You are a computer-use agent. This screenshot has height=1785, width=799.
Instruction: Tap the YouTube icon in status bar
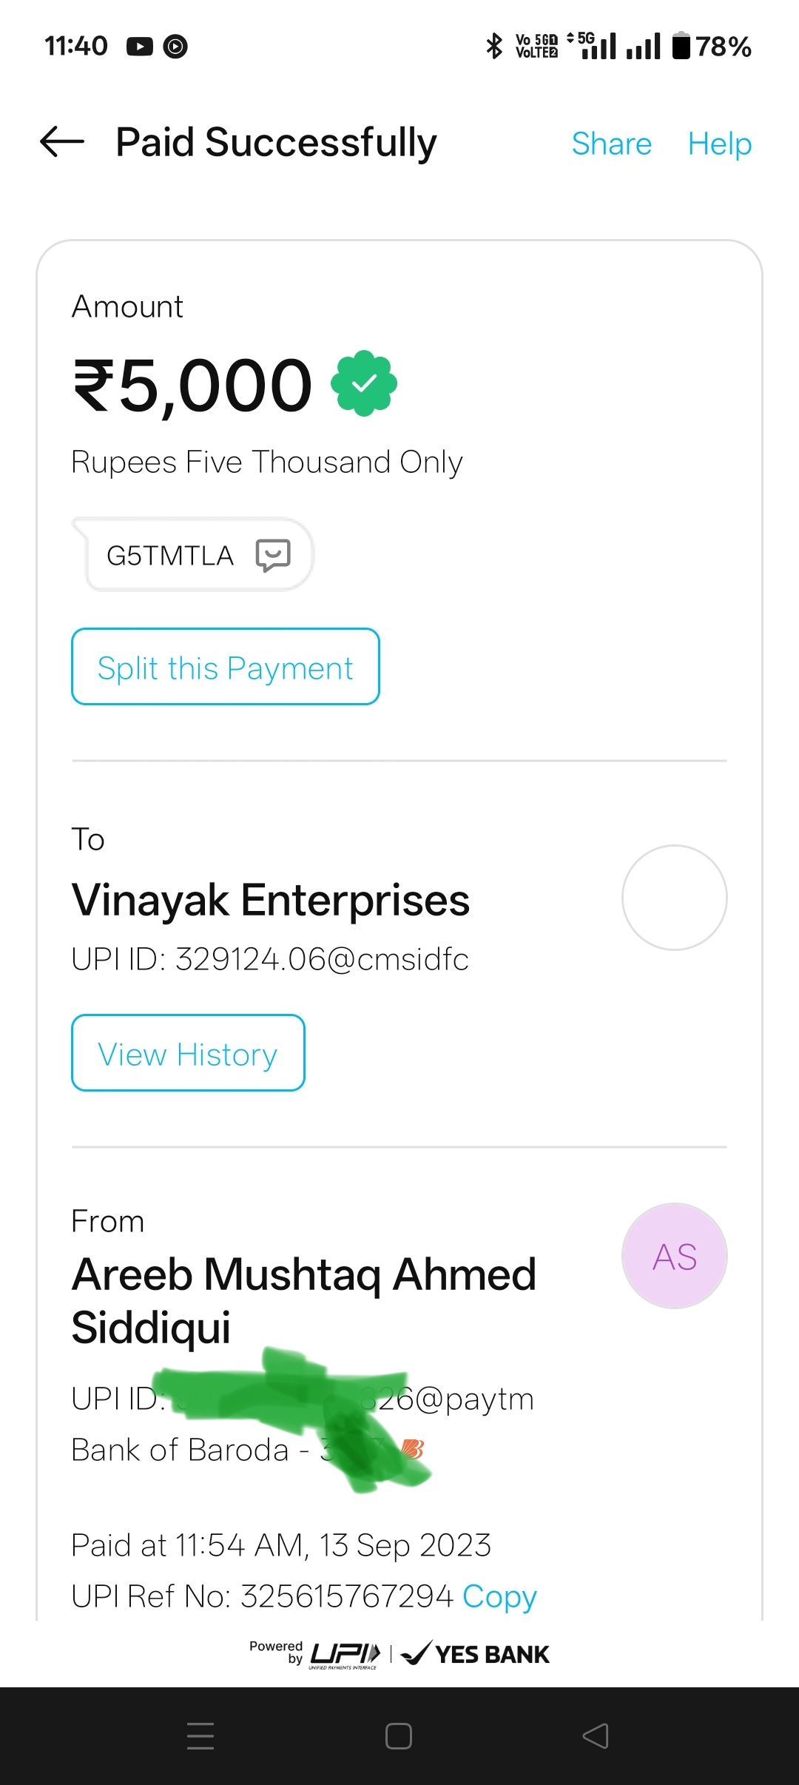pyautogui.click(x=139, y=47)
